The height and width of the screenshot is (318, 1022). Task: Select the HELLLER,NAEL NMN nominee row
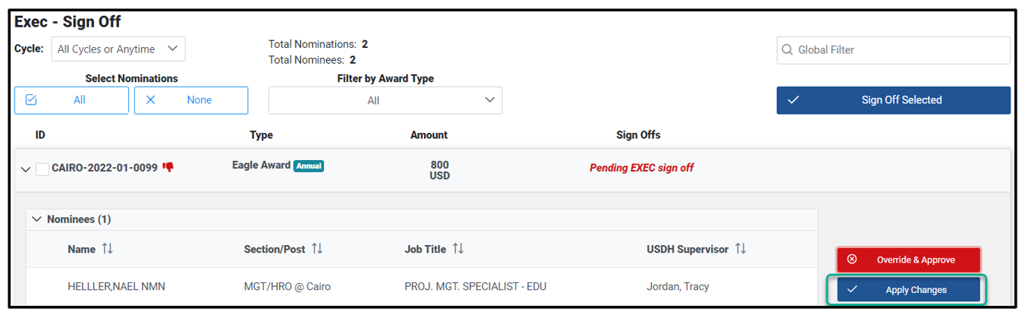[x=422, y=287]
